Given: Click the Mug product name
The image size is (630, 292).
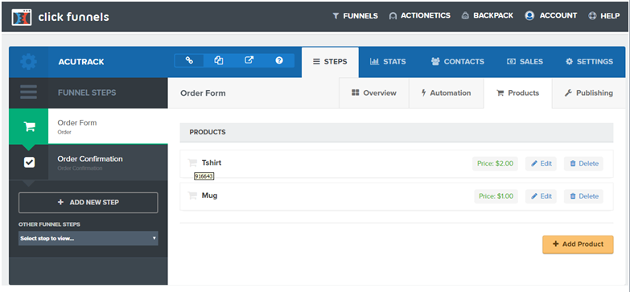Looking at the screenshot, I should pos(209,195).
